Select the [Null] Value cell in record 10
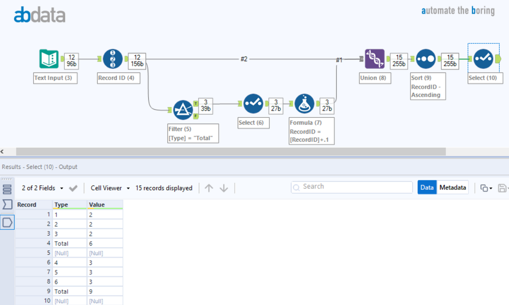Screen dimensions: 509x305 [x=105, y=301]
